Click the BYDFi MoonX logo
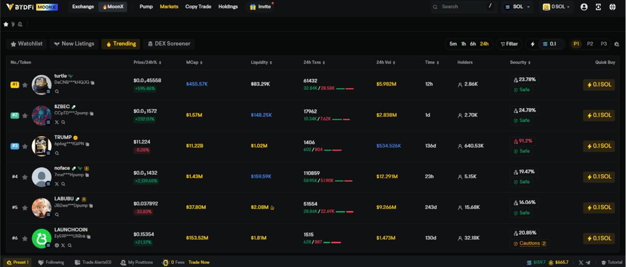The width and height of the screenshot is (626, 267). click(32, 7)
